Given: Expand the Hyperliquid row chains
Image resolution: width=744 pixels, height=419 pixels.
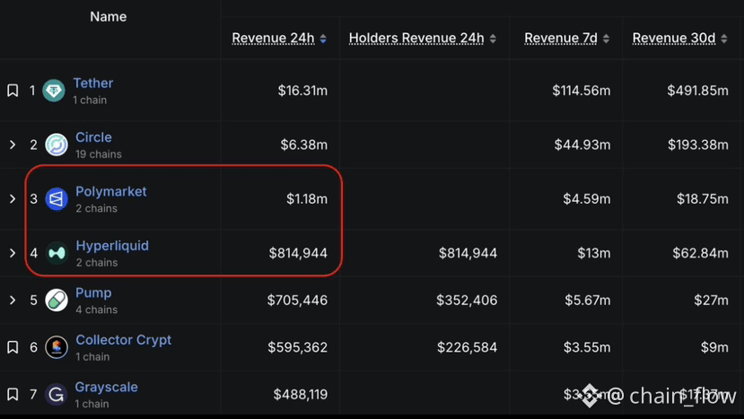Looking at the screenshot, I should click(13, 253).
